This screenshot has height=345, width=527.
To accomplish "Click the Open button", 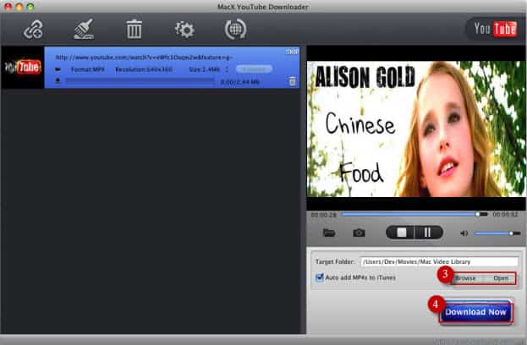I will (x=501, y=278).
